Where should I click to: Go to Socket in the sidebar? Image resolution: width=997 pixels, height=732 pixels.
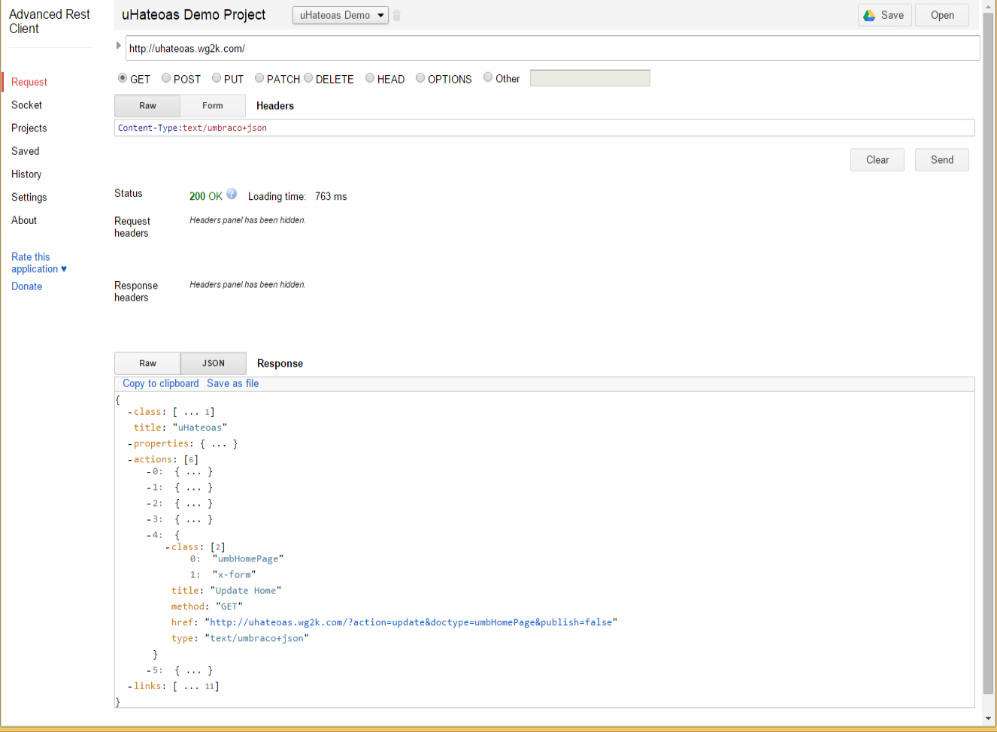point(27,105)
